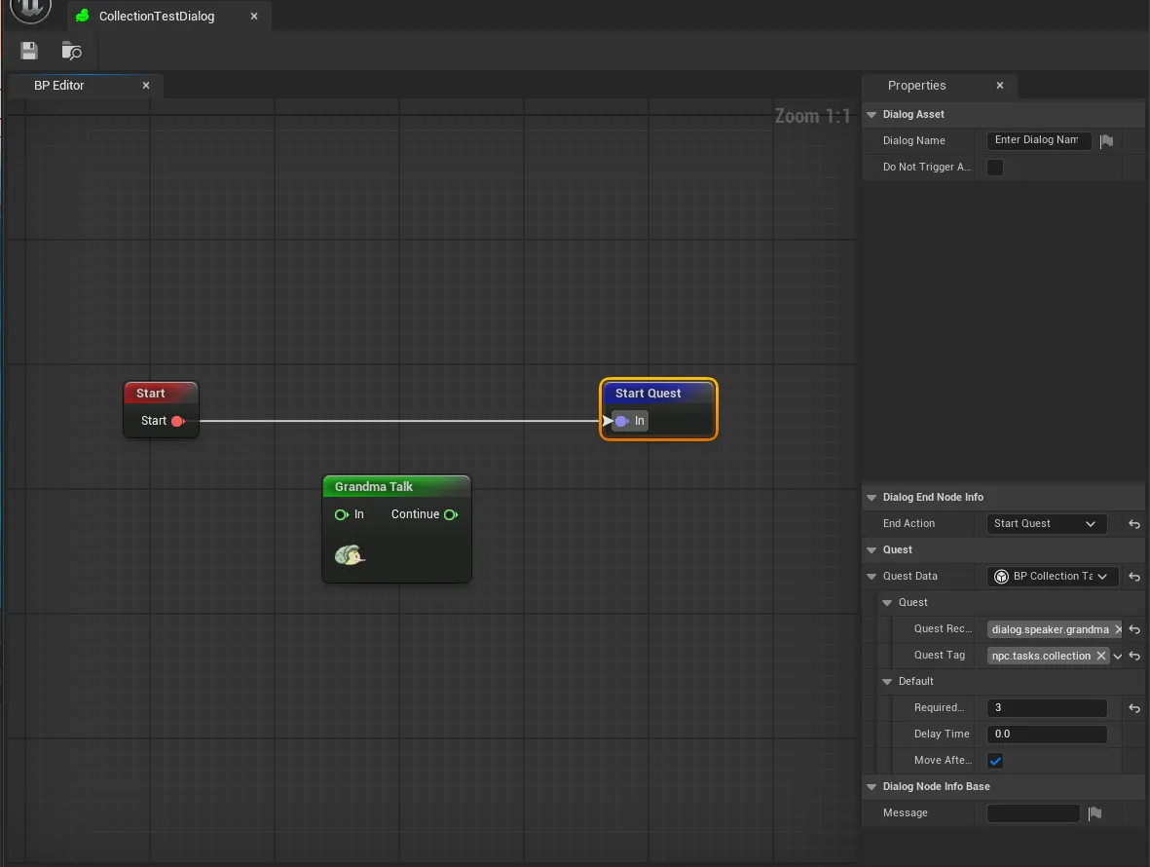This screenshot has width=1150, height=867.
Task: Uncheck the Move Afte... checkbox
Action: (x=995, y=761)
